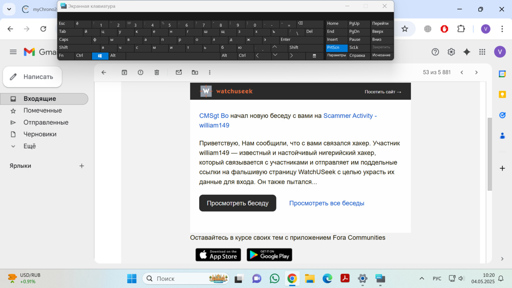This screenshot has width=512, height=288.
Task: Toggle the ScLk key on the on-screen keyboard
Action: (x=359, y=48)
